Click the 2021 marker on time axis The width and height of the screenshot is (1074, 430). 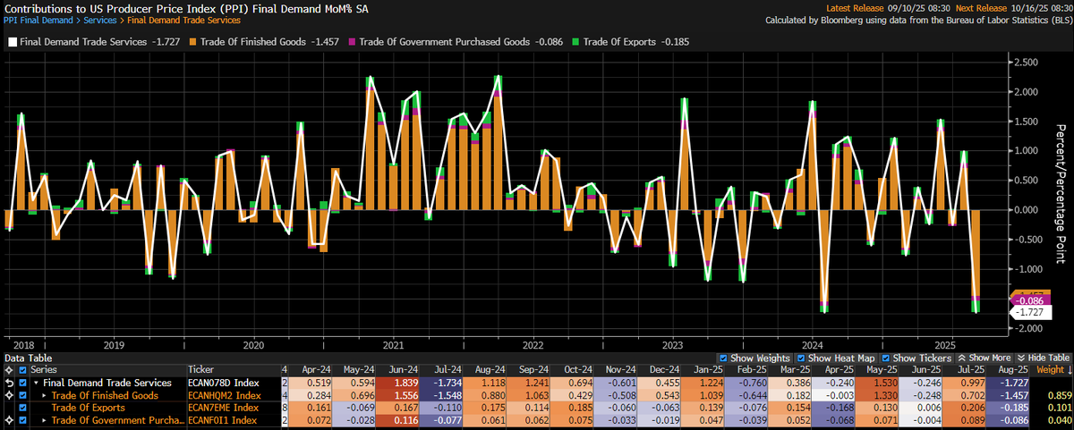pos(393,344)
